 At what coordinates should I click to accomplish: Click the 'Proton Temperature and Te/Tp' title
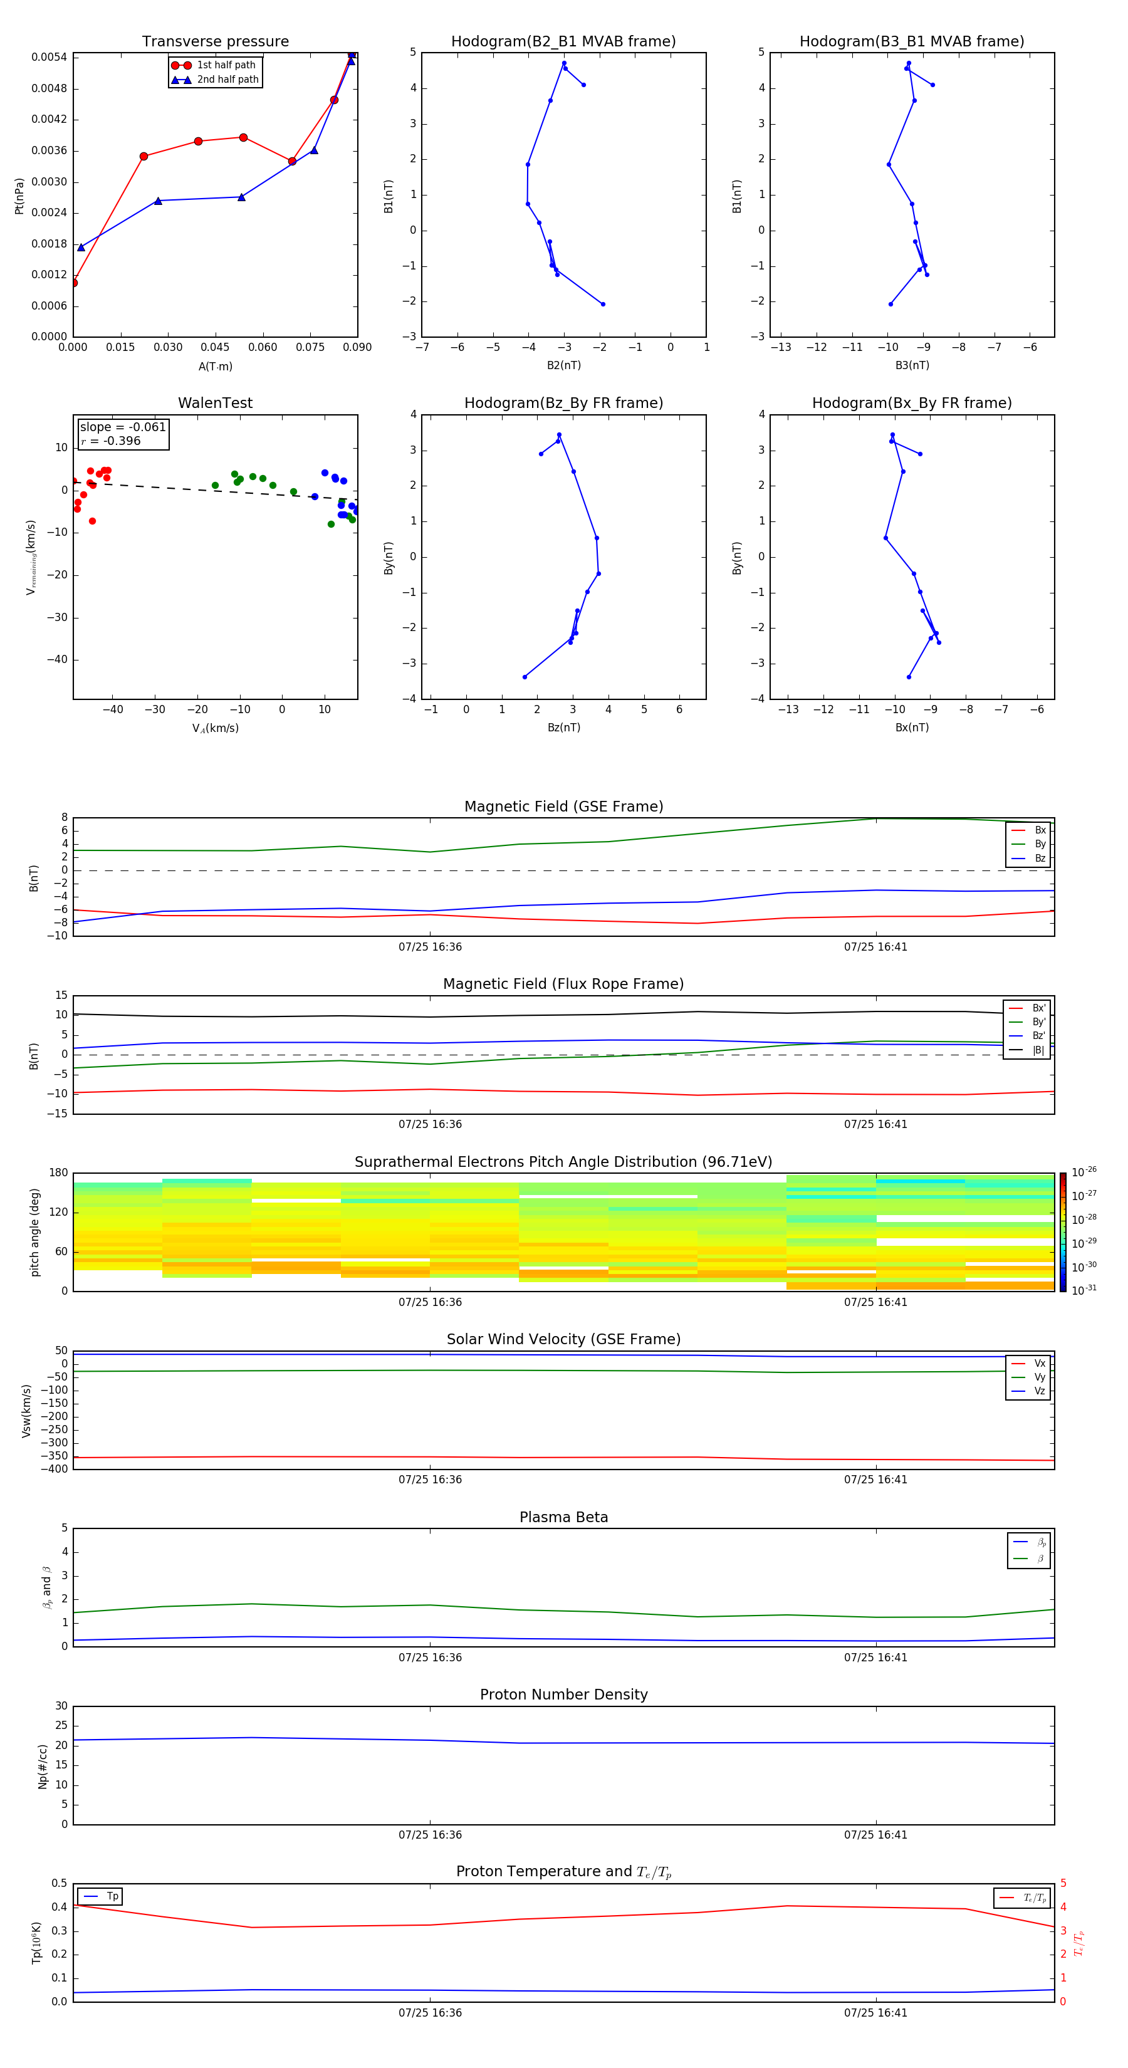pos(563,1872)
